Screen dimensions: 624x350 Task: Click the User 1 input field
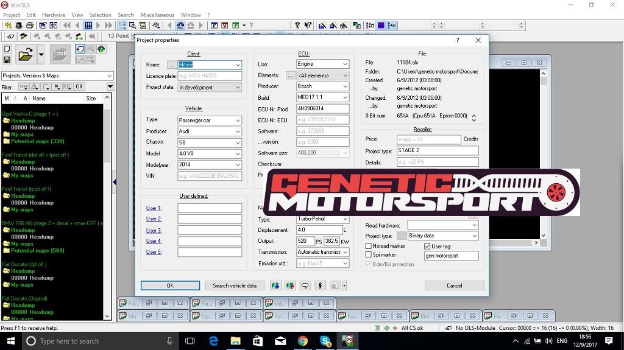point(210,208)
